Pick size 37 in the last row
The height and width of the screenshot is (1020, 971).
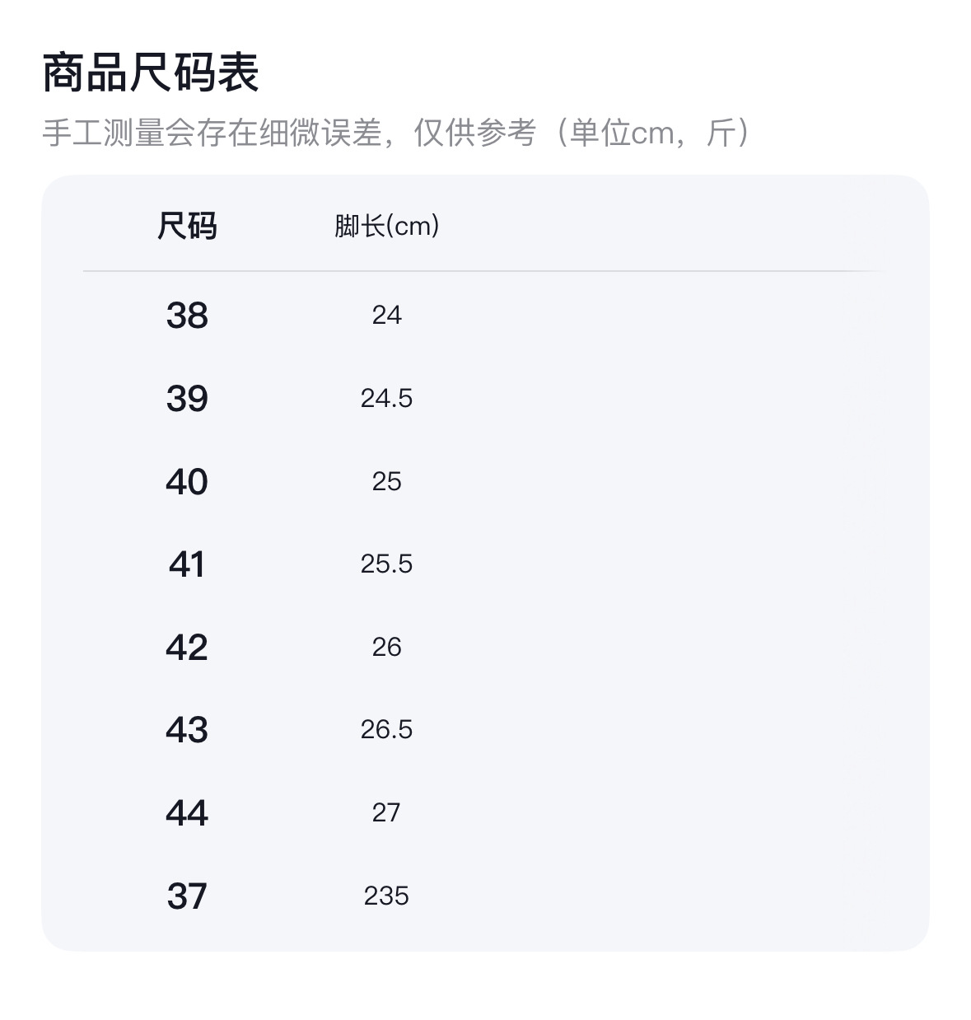(187, 896)
